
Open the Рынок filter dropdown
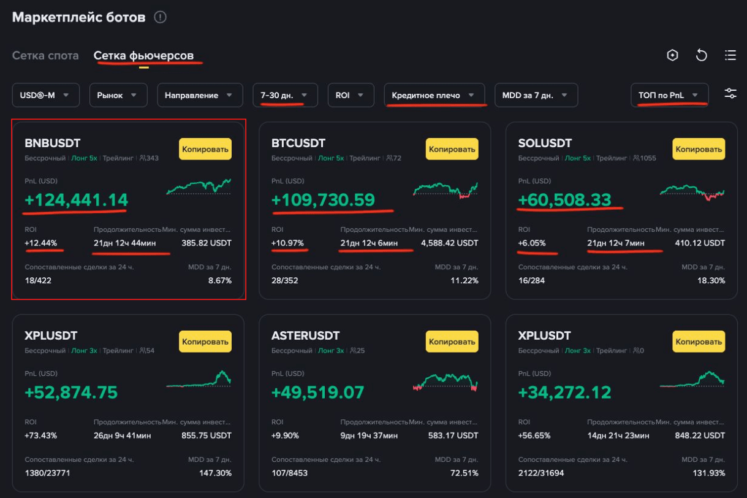click(118, 95)
